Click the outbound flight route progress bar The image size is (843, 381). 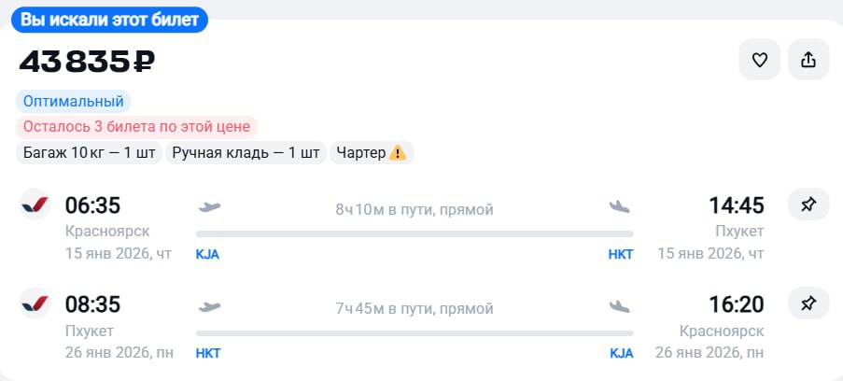414,233
